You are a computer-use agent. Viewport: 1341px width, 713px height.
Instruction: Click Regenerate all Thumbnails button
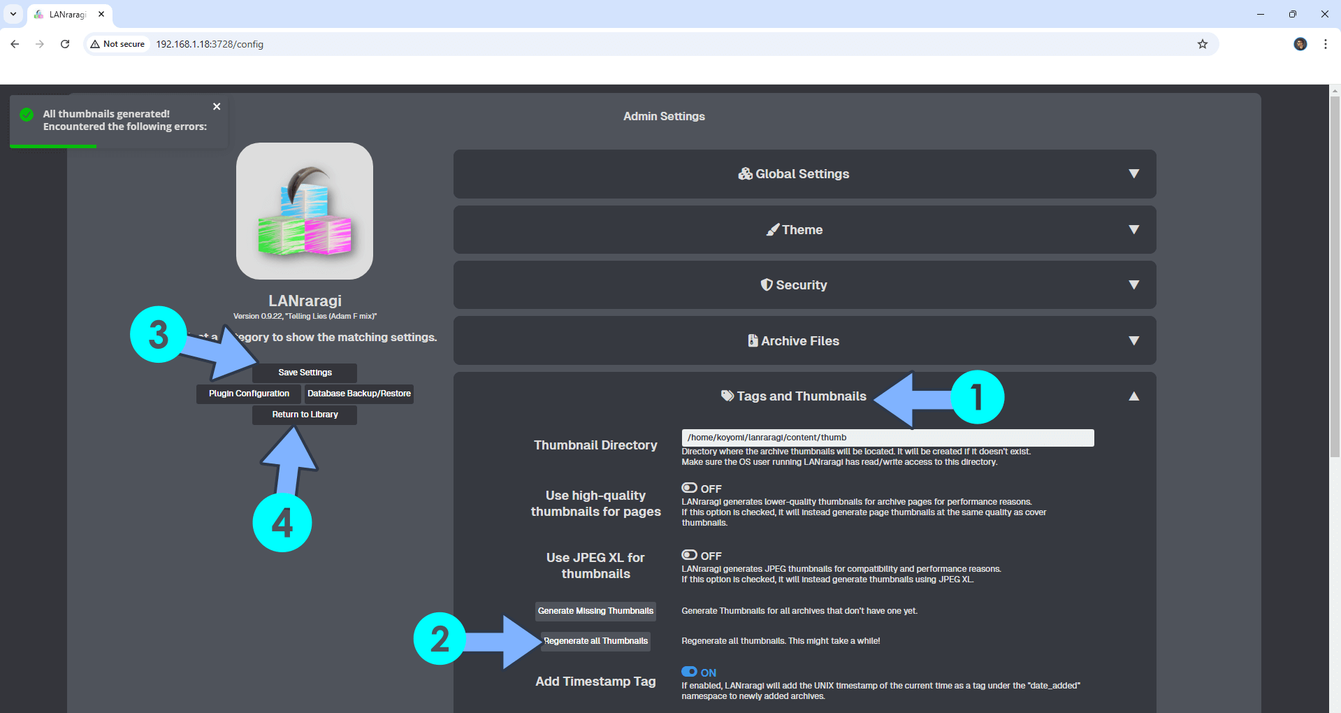tap(595, 641)
